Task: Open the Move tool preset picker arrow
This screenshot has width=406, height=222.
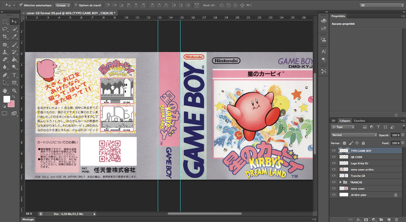Action: pos(14,5)
